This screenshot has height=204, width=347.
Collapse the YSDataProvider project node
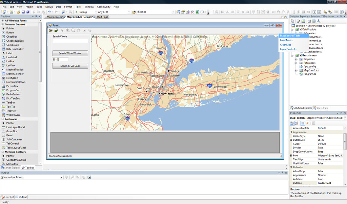coord(292,30)
